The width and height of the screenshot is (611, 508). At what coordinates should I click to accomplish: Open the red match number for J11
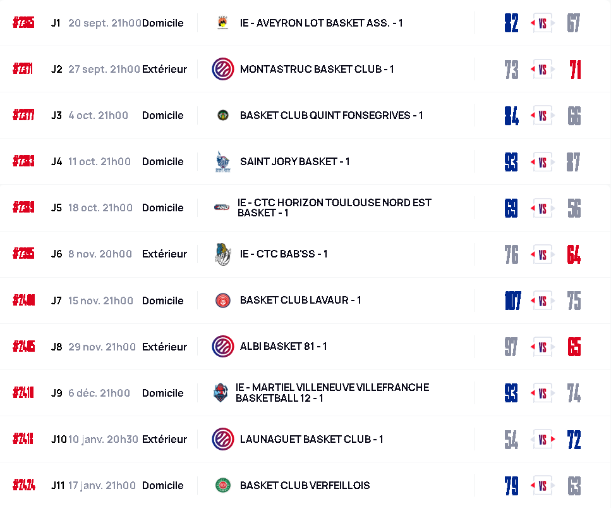[x=23, y=485]
